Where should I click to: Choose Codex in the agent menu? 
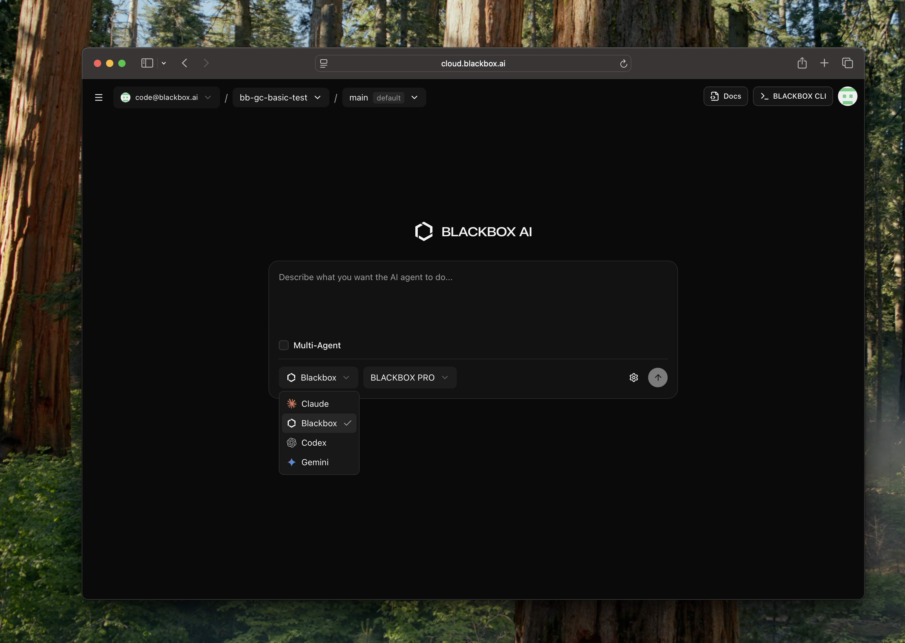[314, 443]
